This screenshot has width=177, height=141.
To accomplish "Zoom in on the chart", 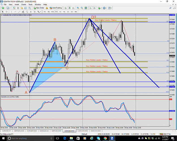I will coord(78,8).
